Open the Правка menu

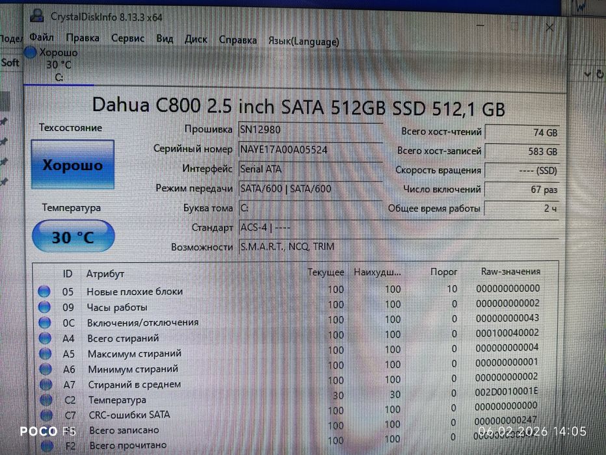pyautogui.click(x=83, y=38)
